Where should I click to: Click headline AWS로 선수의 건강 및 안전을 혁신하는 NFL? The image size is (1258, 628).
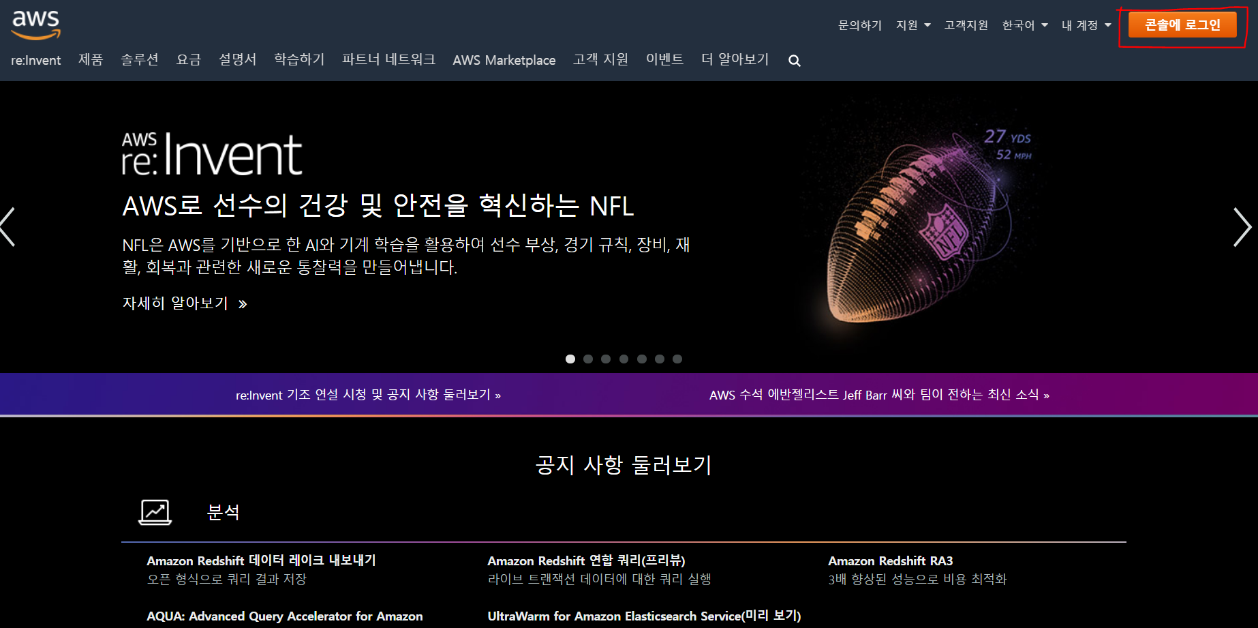click(x=378, y=205)
